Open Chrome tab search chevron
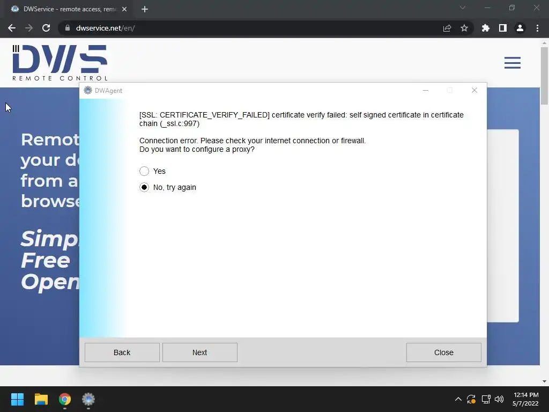Image resolution: width=549 pixels, height=412 pixels. pos(463,8)
